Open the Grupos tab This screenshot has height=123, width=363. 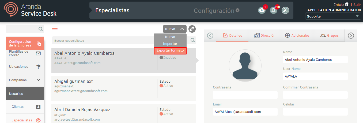pyautogui.click(x=330, y=36)
